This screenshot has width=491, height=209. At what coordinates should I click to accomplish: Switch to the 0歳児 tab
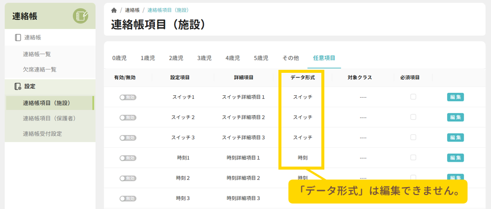119,58
